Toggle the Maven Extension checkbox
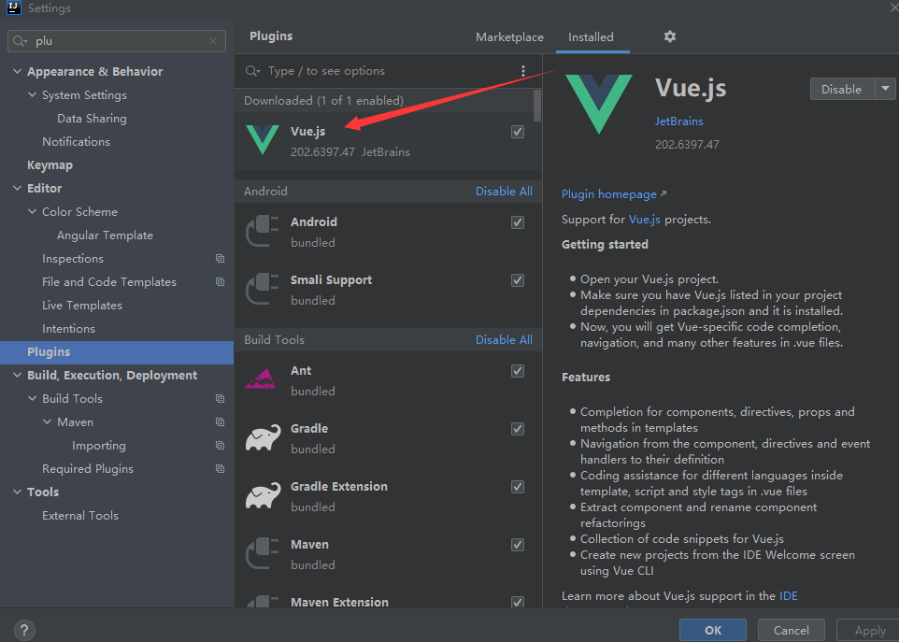The width and height of the screenshot is (899, 642). (517, 602)
